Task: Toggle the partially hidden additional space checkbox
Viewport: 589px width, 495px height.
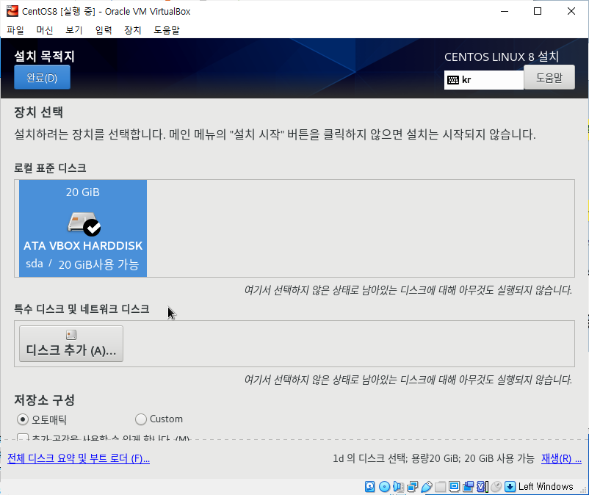Action: [x=23, y=436]
